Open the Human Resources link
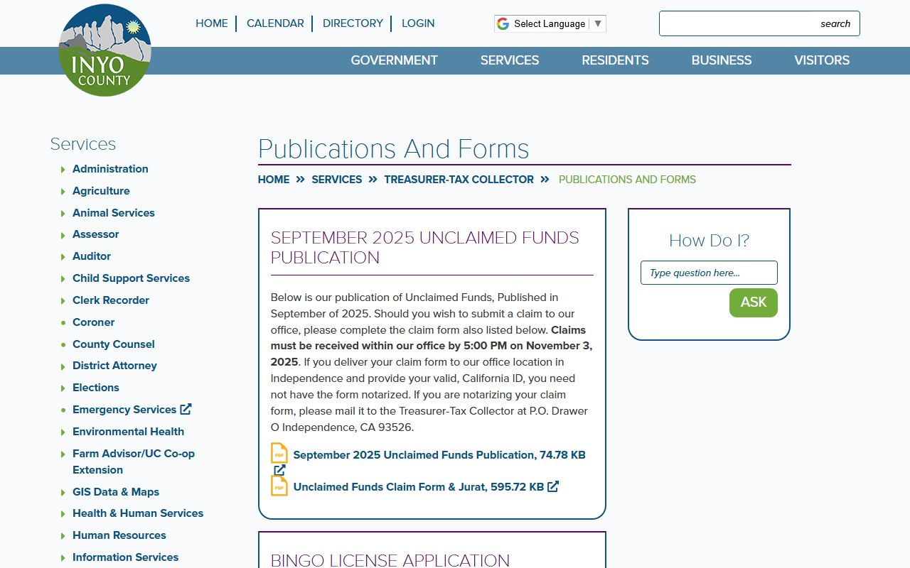The image size is (910, 568). tap(119, 535)
